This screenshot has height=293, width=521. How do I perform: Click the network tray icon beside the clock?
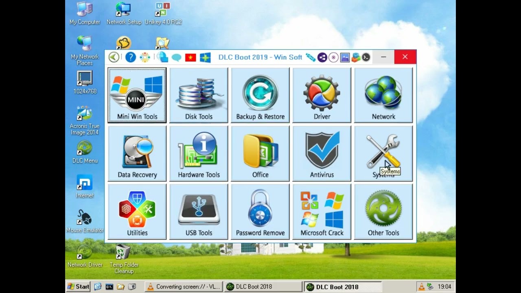[x=430, y=286]
